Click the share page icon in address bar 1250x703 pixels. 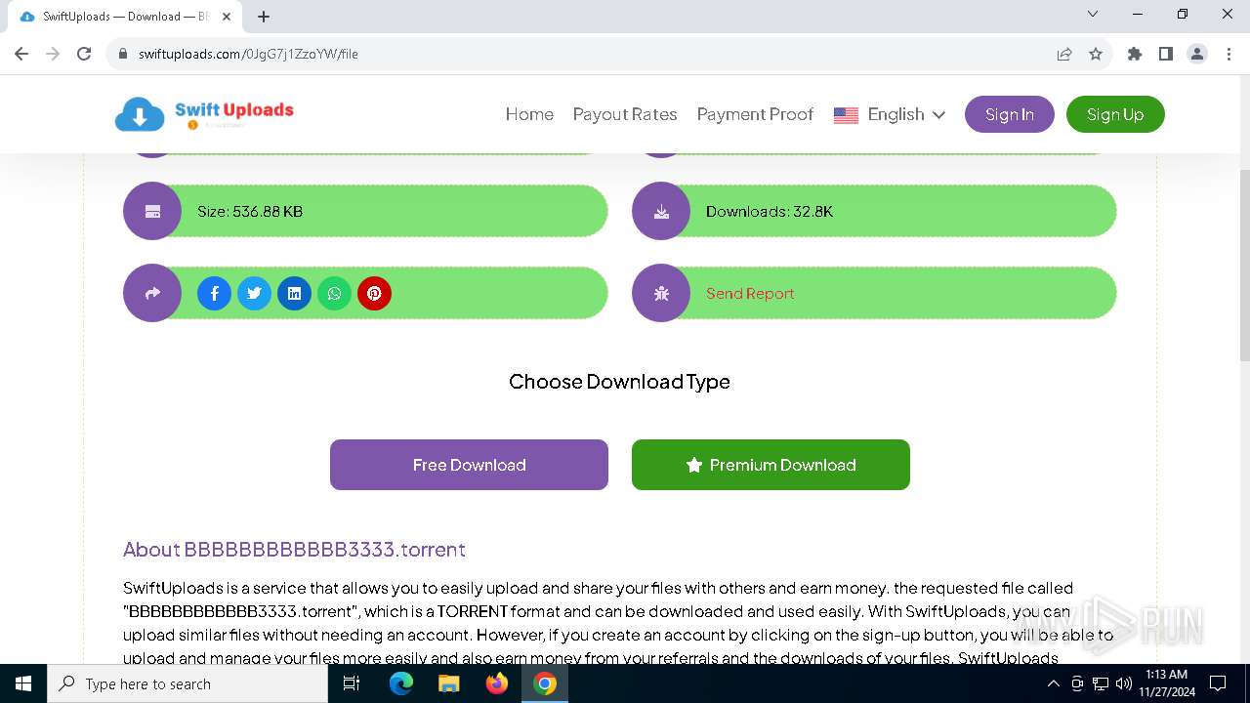(x=1064, y=54)
